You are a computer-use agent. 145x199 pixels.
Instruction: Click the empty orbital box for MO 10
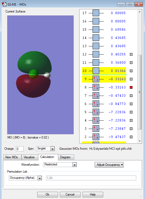(x=96, y=71)
